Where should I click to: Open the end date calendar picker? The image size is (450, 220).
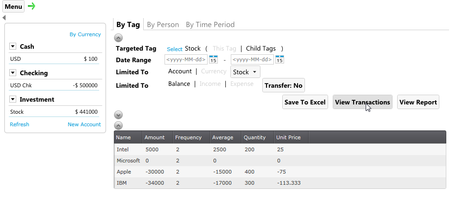click(279, 59)
